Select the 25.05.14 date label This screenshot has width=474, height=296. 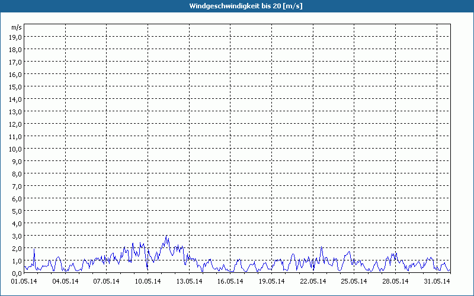[354, 281]
